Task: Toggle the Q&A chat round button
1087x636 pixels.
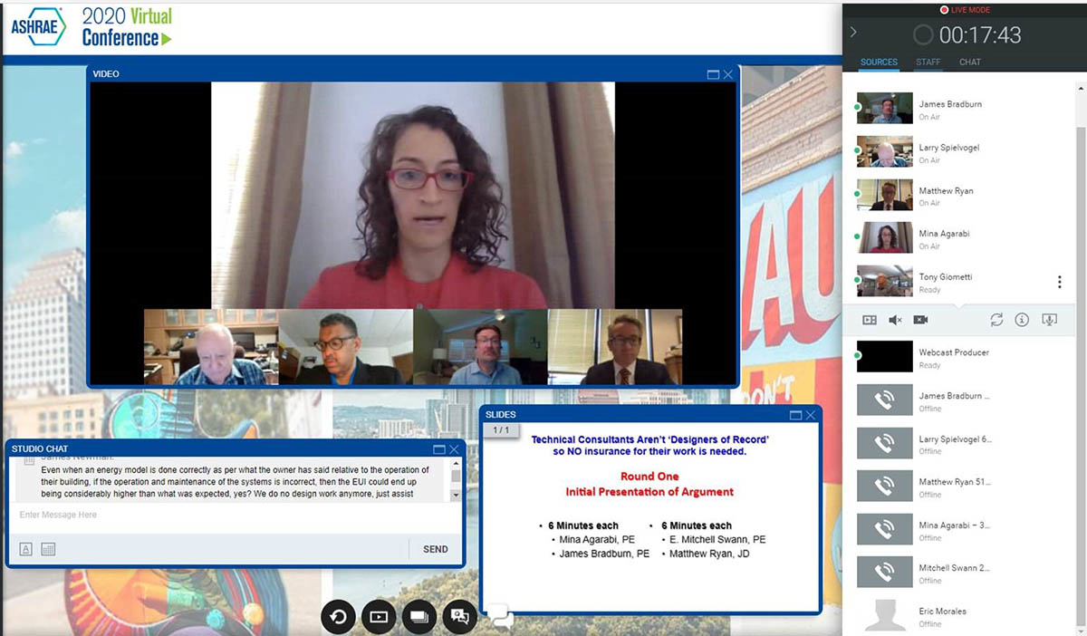Action: coord(459,617)
